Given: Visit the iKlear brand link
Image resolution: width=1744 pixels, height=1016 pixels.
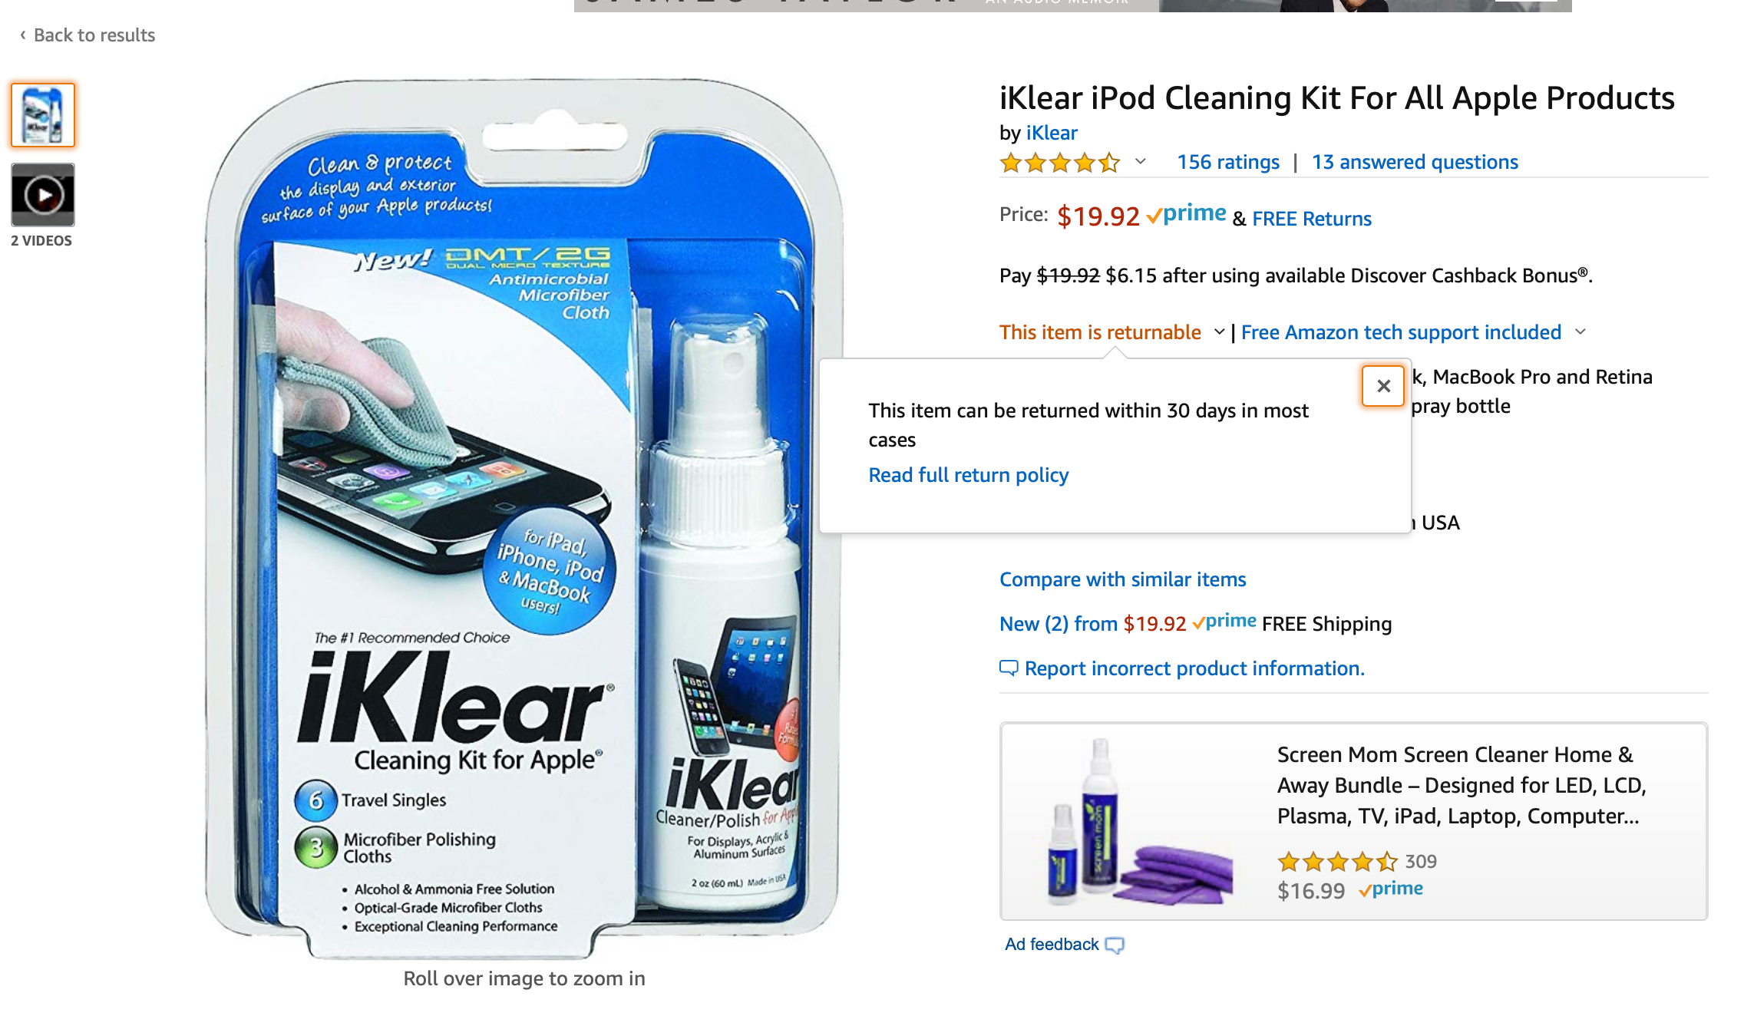Looking at the screenshot, I should [1052, 133].
